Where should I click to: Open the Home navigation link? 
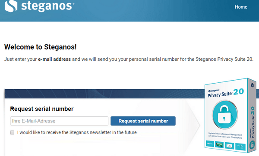click(x=241, y=7)
